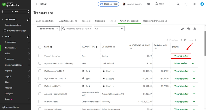
Task: Sort by Detail Type column arrows
Action: coord(114,47)
